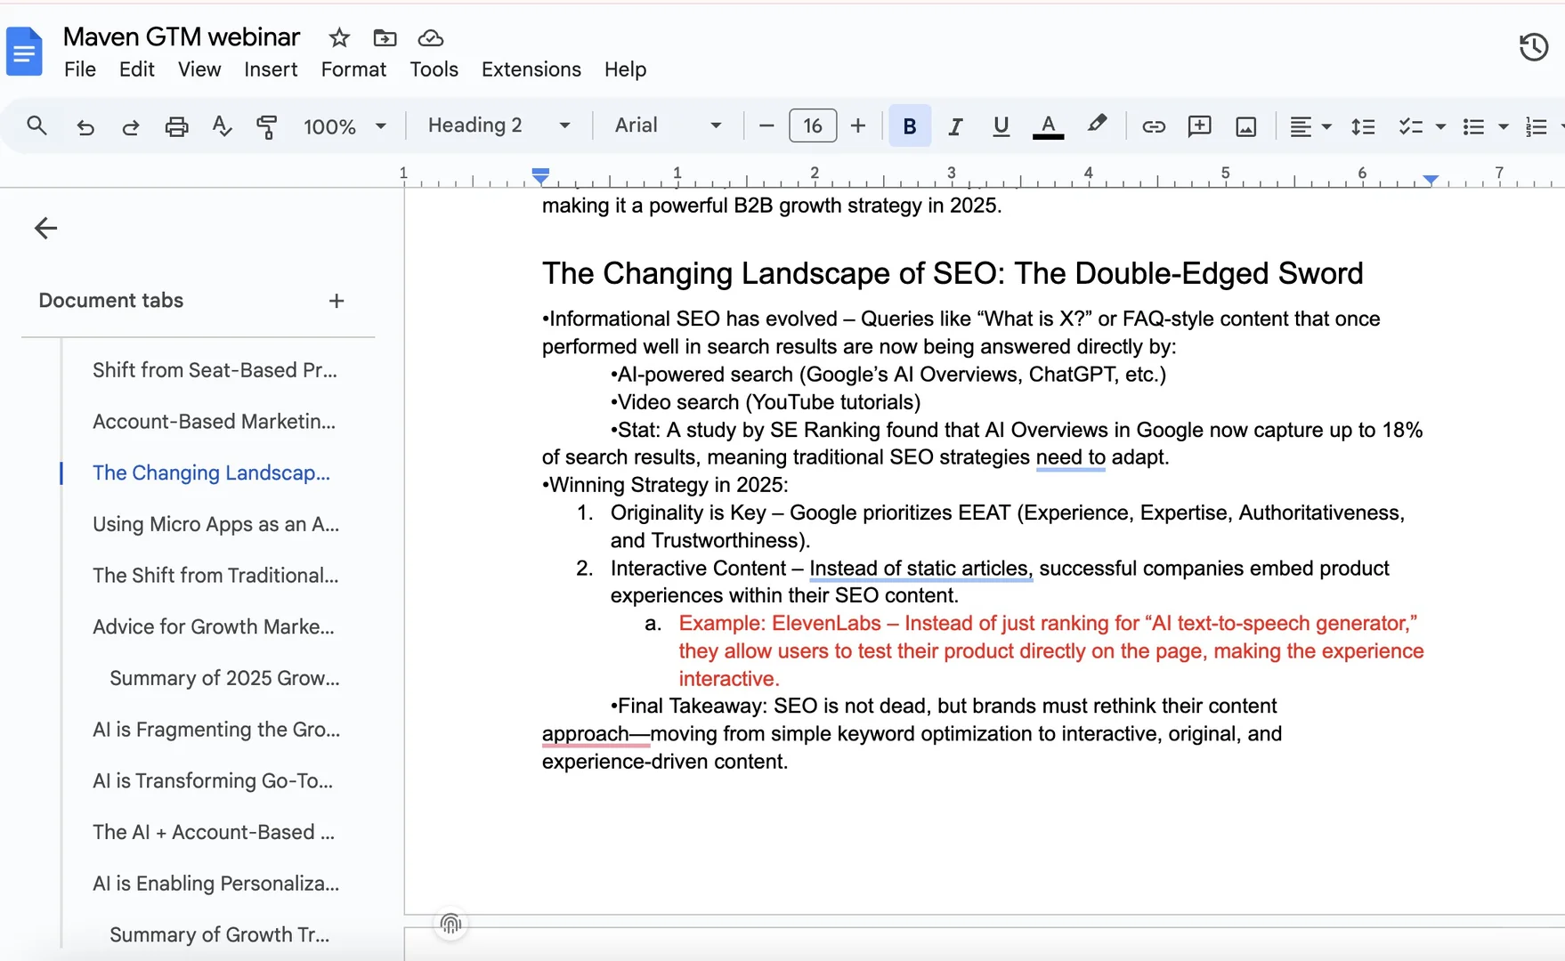This screenshot has height=961, width=1565.
Task: Toggle underline formatting
Action: [1001, 126]
